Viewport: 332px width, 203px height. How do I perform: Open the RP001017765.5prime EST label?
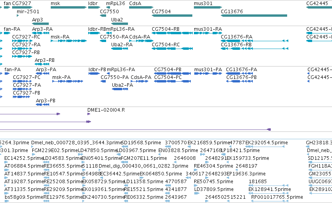point(277,198)
